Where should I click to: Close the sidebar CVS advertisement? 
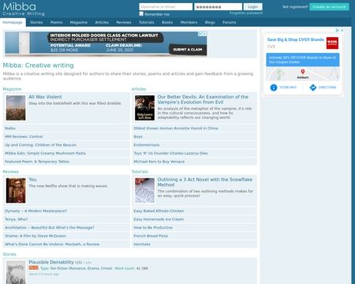342,31
